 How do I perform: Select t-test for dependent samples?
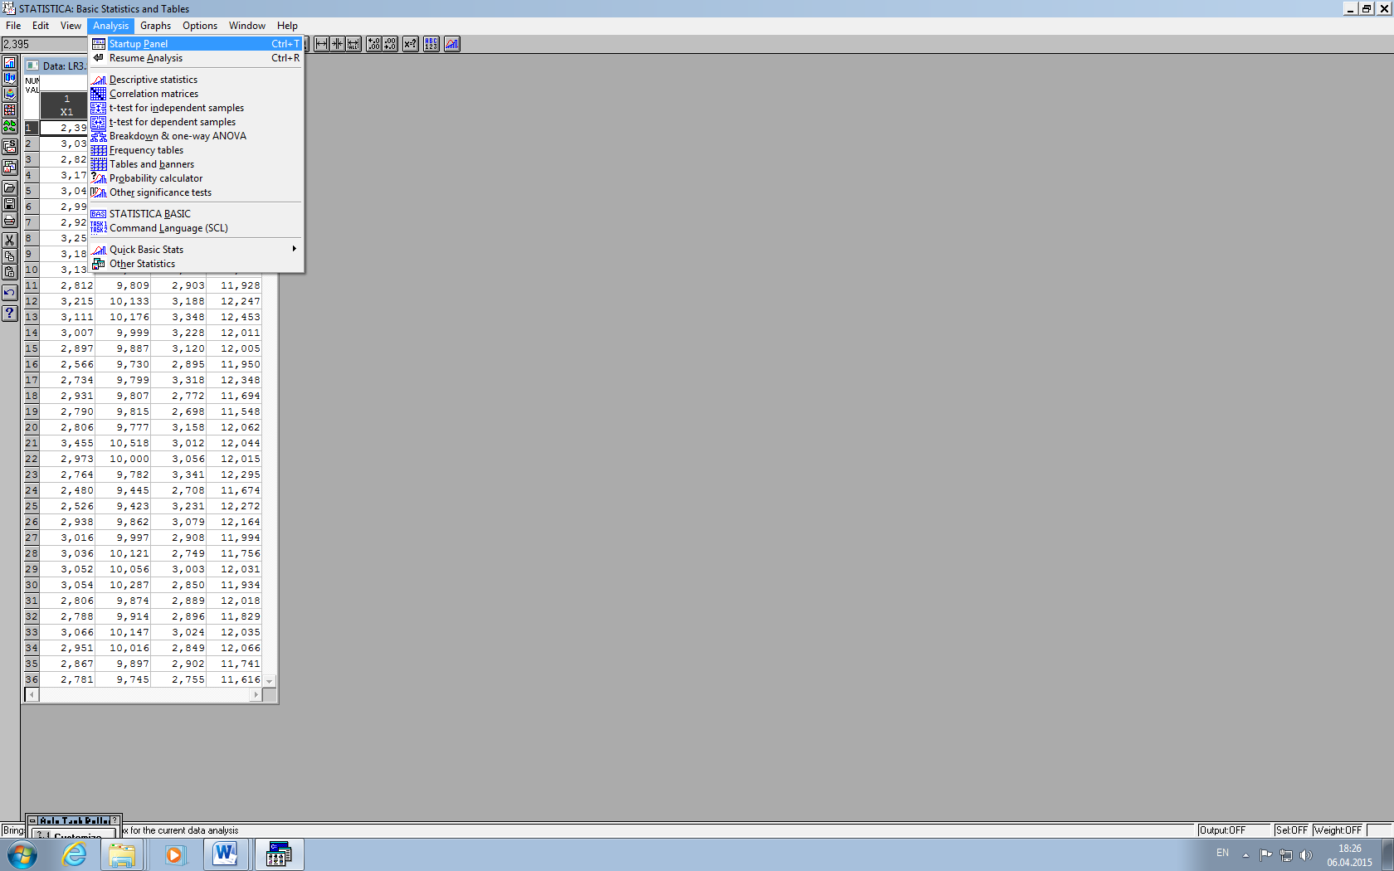point(196,122)
